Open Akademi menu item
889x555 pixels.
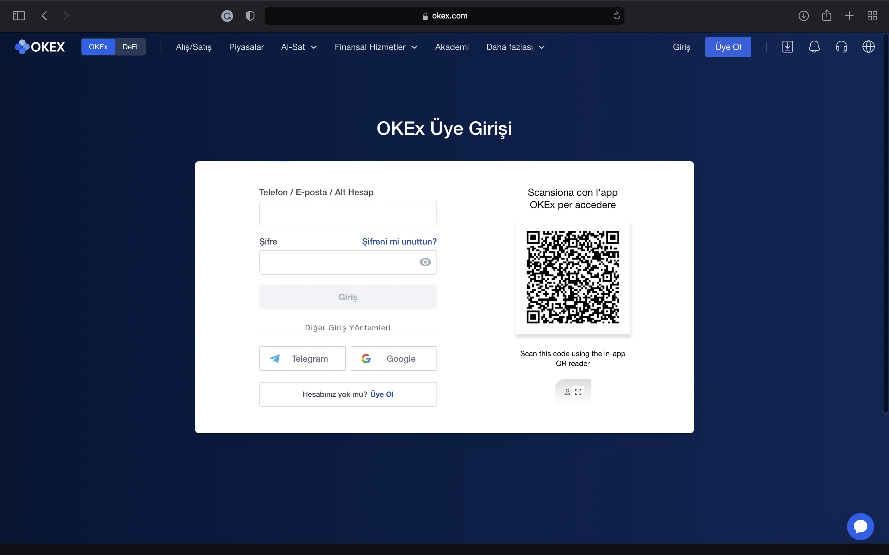[x=452, y=47]
